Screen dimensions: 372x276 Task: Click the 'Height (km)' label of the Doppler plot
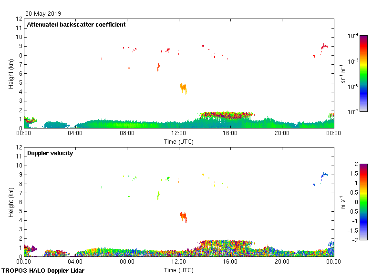point(10,202)
